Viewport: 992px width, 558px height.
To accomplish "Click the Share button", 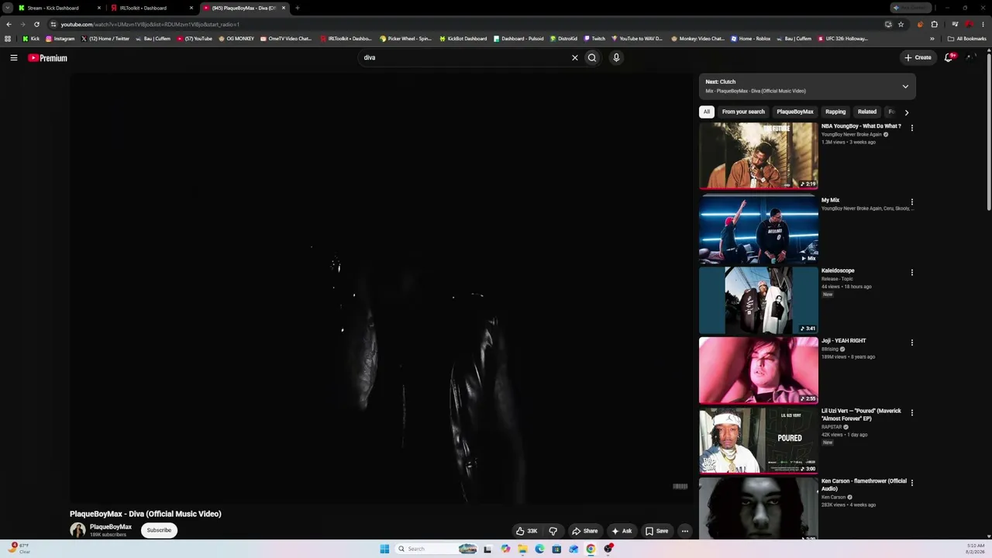I will 585,531.
